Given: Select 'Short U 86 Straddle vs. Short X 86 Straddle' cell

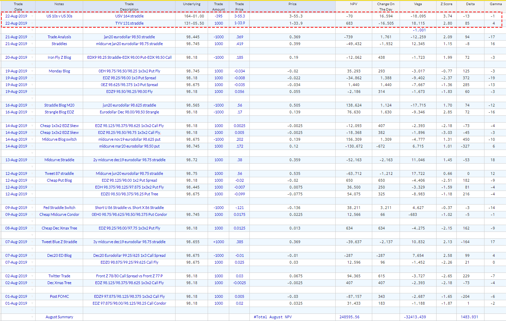Looking at the screenshot, I should 129,208.
